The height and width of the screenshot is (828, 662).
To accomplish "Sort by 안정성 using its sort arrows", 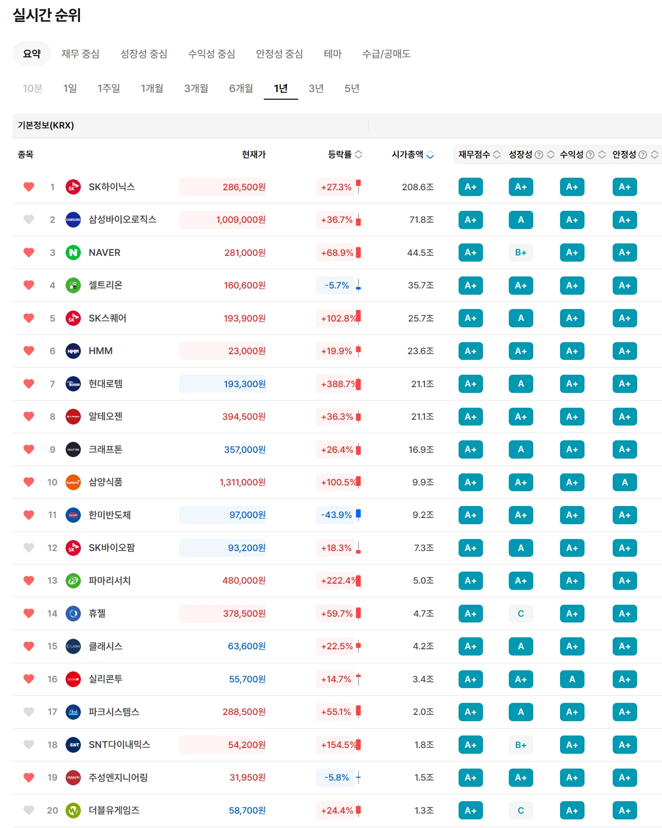I will [x=655, y=154].
